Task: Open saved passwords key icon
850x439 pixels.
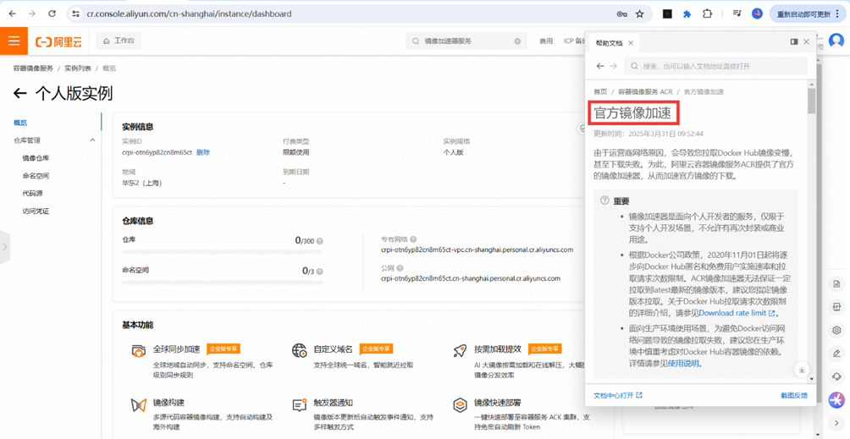Action: (621, 14)
